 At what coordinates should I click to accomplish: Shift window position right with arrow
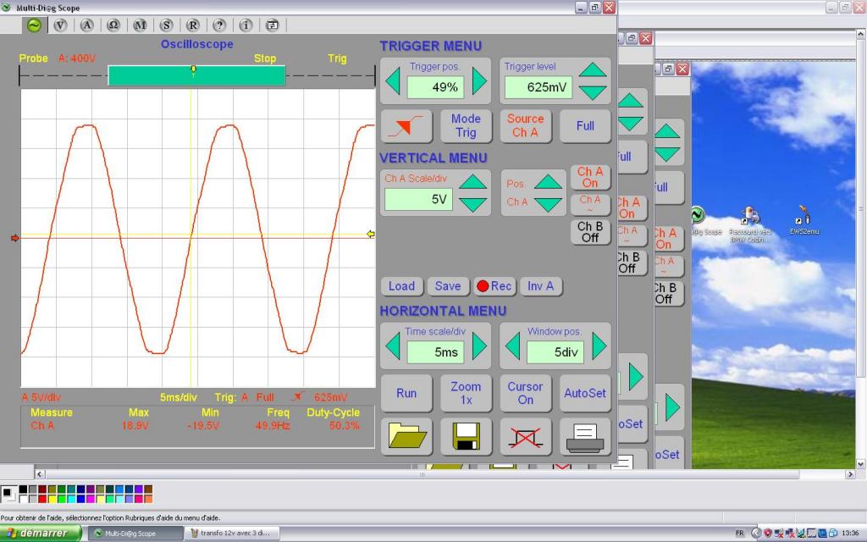pyautogui.click(x=599, y=346)
